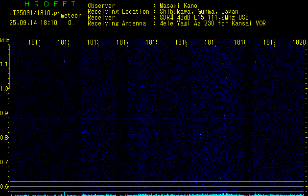Click the 1817 time marker
The image size is (308, 196).
(210, 42)
